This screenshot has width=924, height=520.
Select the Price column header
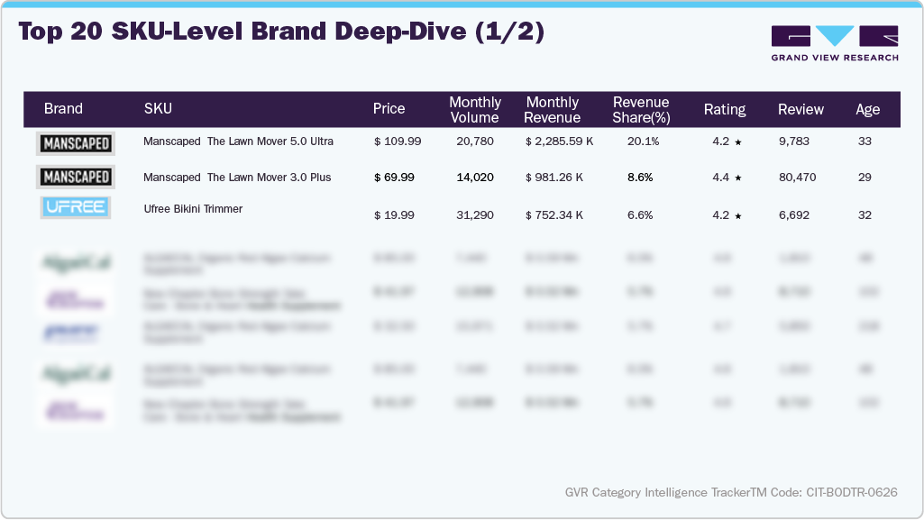pyautogui.click(x=389, y=109)
